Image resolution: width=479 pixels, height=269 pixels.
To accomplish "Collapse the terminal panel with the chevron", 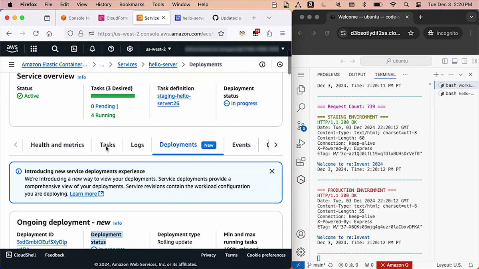I will 460,75.
